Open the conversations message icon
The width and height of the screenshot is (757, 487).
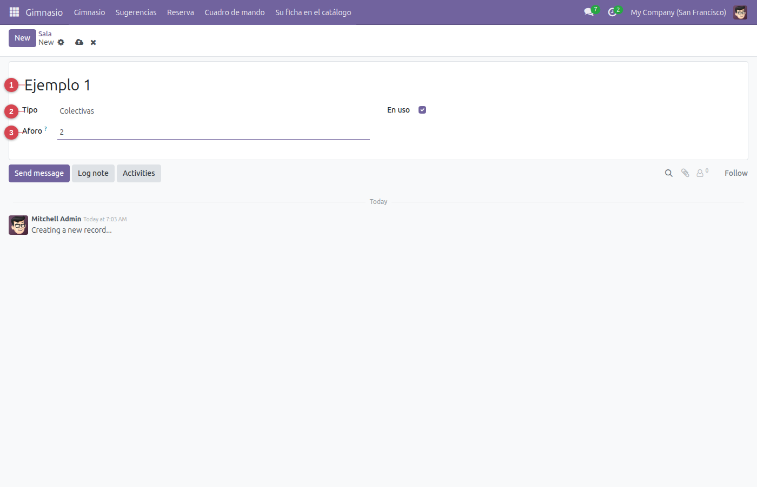point(589,12)
